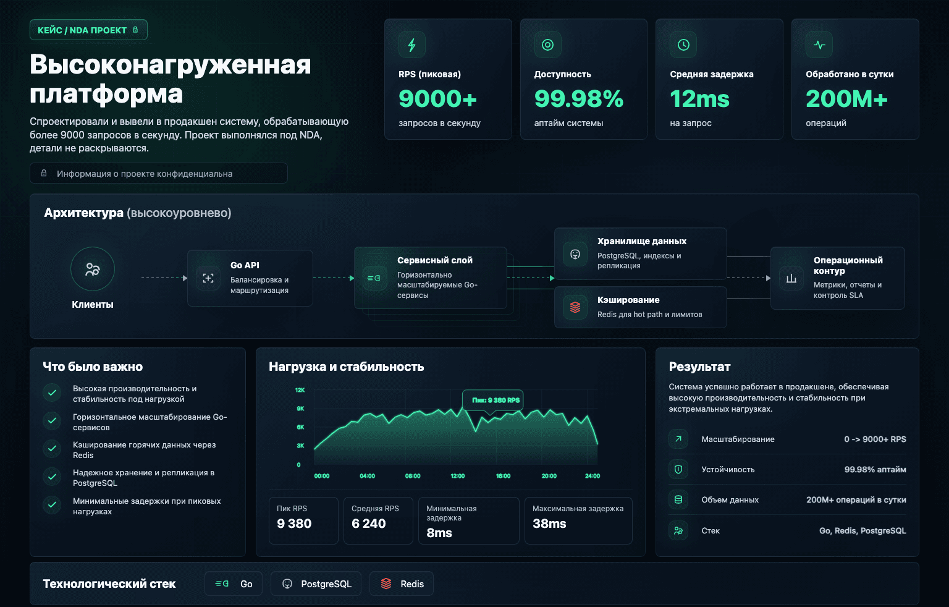
Task: Click checkmark next to Надежное хранение
Action: (52, 477)
